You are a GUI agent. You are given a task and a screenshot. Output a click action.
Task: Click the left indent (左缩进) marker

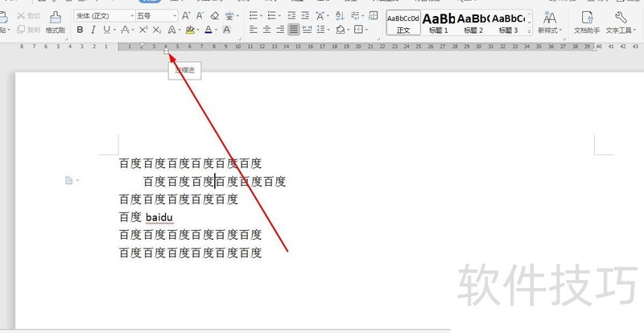[166, 51]
